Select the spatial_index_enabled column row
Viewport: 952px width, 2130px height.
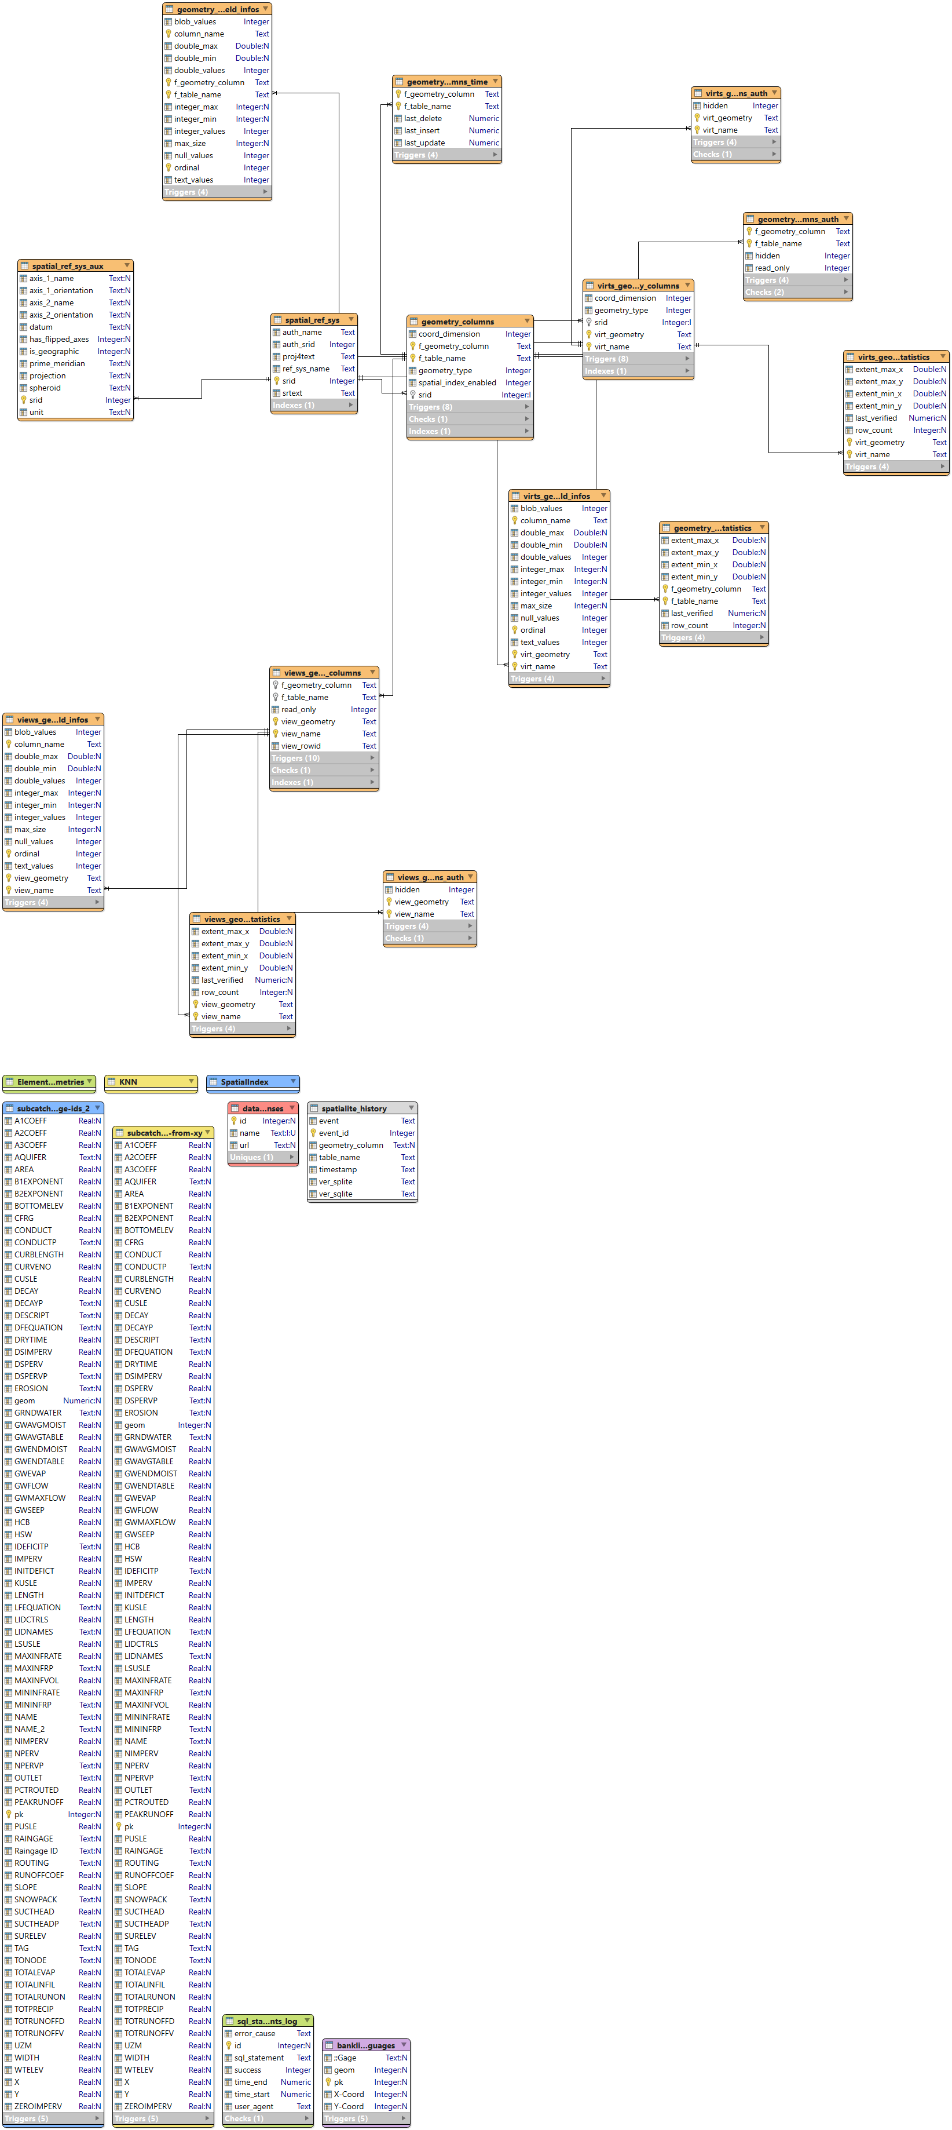pos(470,383)
